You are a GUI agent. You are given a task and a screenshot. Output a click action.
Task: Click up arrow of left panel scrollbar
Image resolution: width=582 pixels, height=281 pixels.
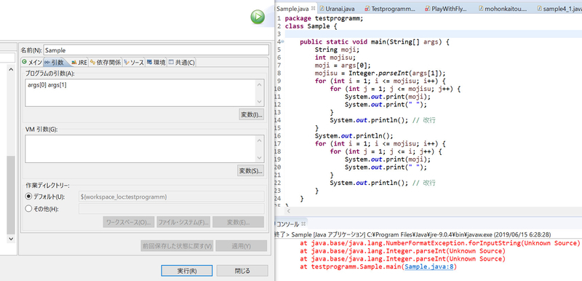point(11,69)
